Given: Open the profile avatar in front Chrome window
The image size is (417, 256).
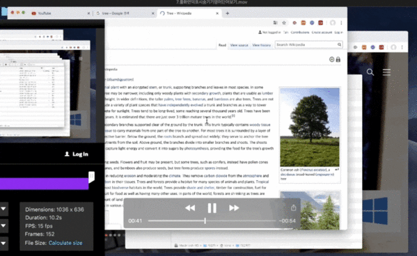Looking at the screenshot, I should pos(333,23).
